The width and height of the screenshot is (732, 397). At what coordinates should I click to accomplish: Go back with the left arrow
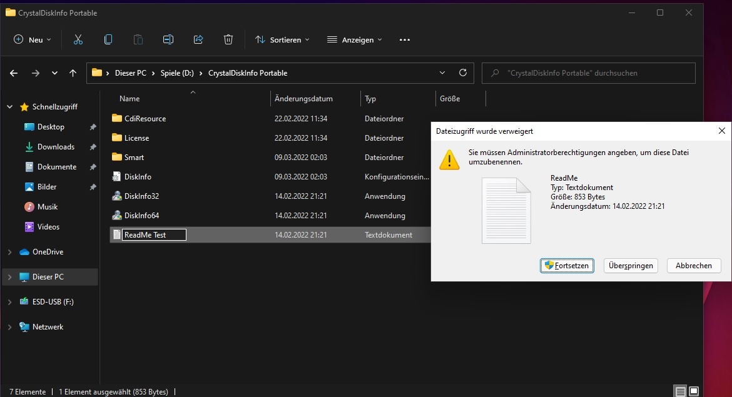pyautogui.click(x=14, y=73)
